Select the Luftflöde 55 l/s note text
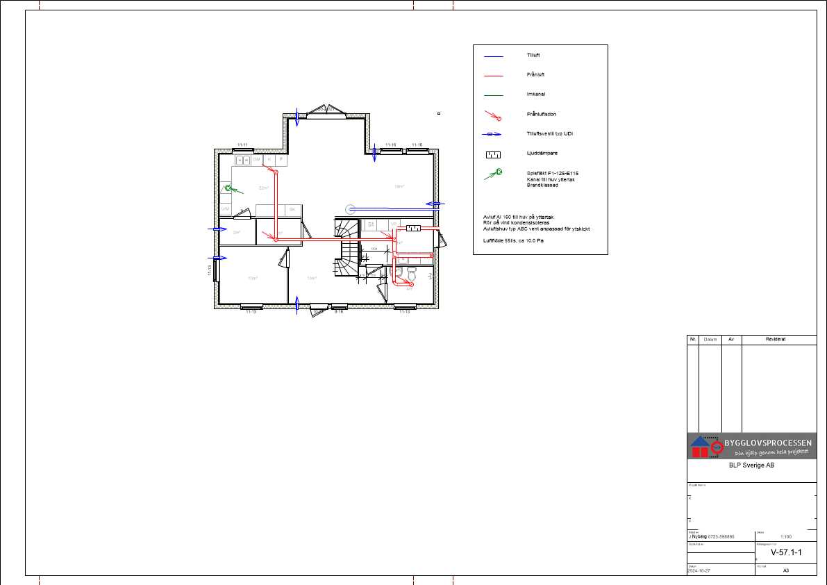The image size is (827, 585). click(513, 240)
